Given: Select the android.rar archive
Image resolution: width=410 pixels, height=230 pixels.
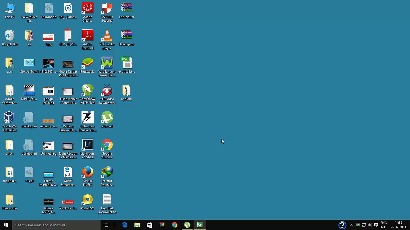Looking at the screenshot, I should click(127, 11).
